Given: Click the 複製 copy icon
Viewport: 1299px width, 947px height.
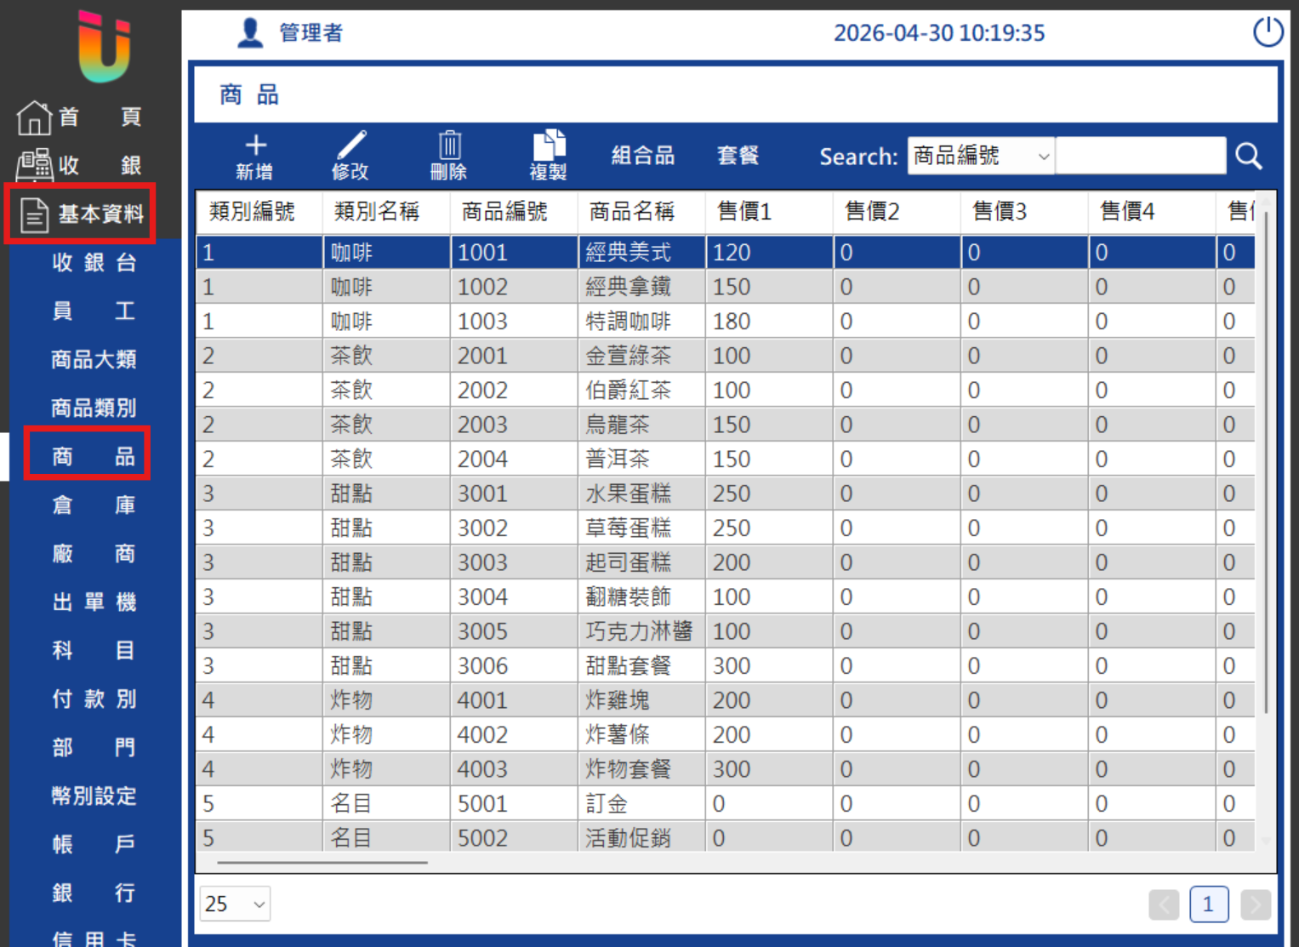Looking at the screenshot, I should (x=549, y=145).
